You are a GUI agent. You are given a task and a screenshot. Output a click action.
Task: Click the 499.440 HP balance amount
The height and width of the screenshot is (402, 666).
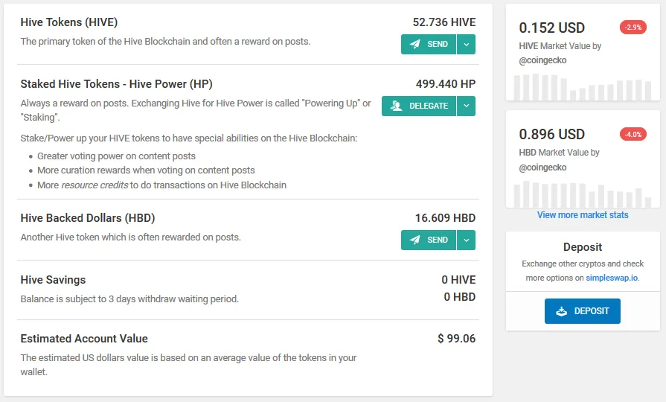(446, 84)
